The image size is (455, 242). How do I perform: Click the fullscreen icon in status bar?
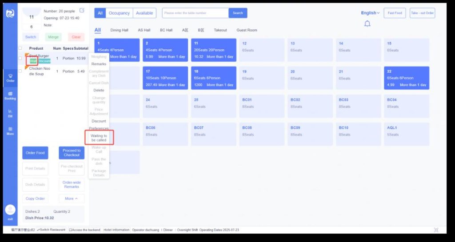[x=436, y=230]
